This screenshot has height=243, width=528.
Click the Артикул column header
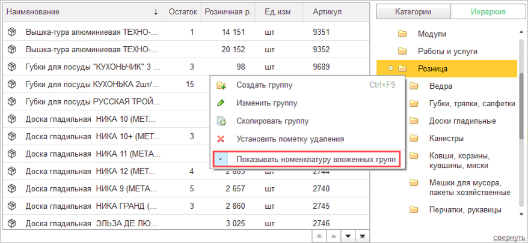pos(328,11)
